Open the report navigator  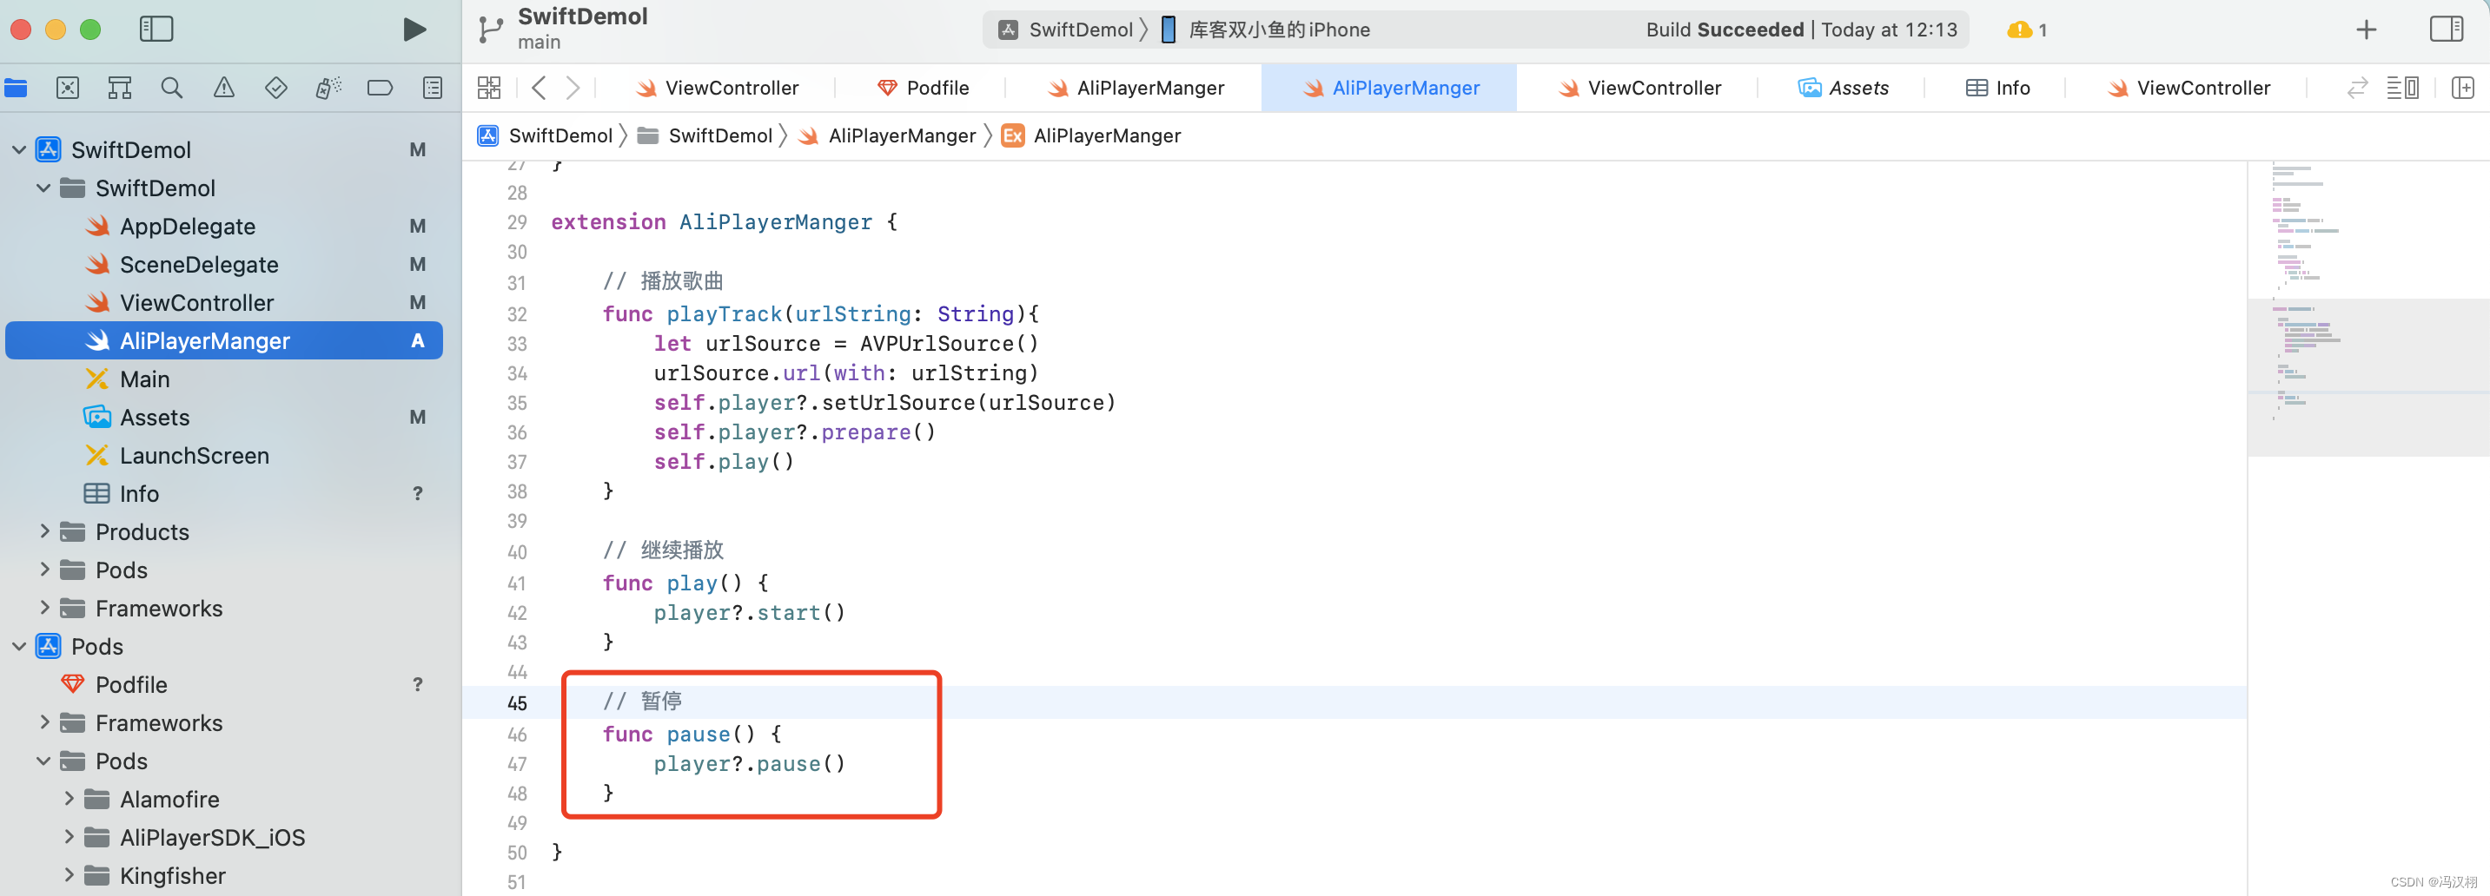pos(432,88)
